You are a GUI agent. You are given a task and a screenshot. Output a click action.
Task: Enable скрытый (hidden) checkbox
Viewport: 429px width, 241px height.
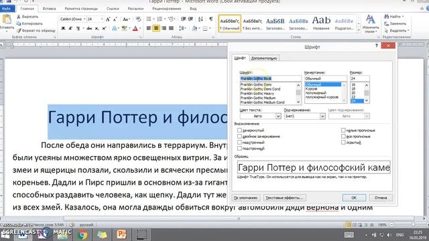point(343,143)
